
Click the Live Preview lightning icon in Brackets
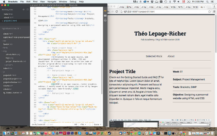click(105, 11)
